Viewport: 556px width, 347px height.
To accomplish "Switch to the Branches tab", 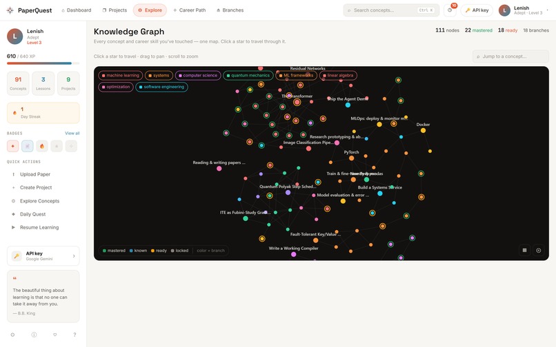I will click(230, 10).
